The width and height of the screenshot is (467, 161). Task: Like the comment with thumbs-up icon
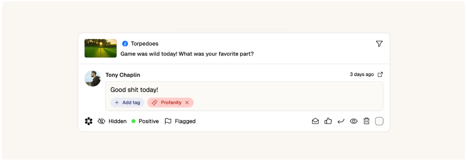[328, 121]
